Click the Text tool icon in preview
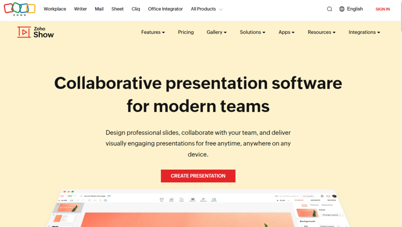The height and width of the screenshot is (227, 402). pyautogui.click(x=161, y=200)
